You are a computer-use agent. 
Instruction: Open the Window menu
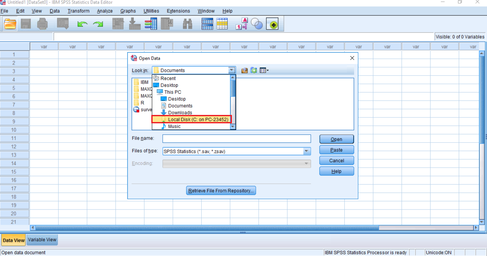pyautogui.click(x=206, y=11)
